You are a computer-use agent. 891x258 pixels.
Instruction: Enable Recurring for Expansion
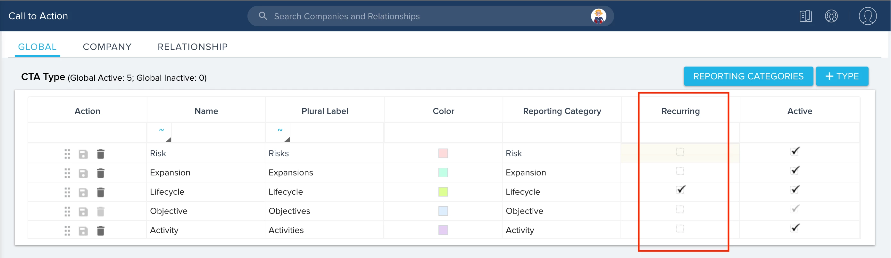pyautogui.click(x=680, y=171)
